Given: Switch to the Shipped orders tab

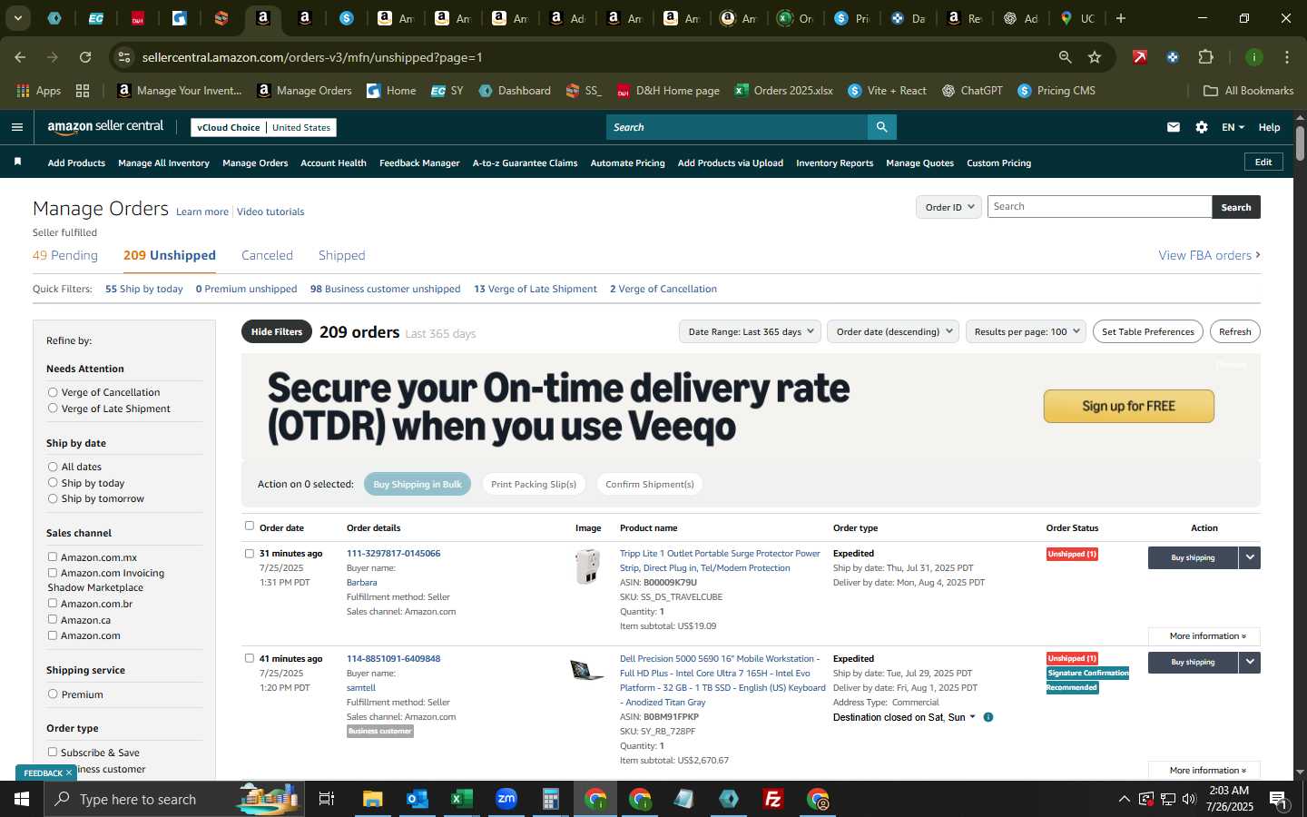Looking at the screenshot, I should pos(341,255).
